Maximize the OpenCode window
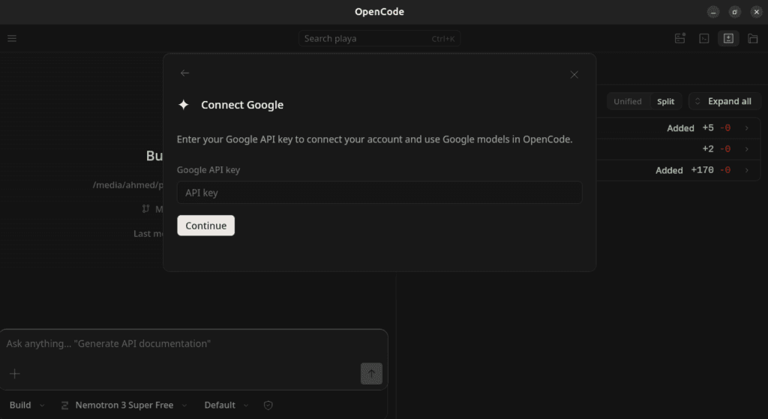The height and width of the screenshot is (419, 768). [735, 12]
